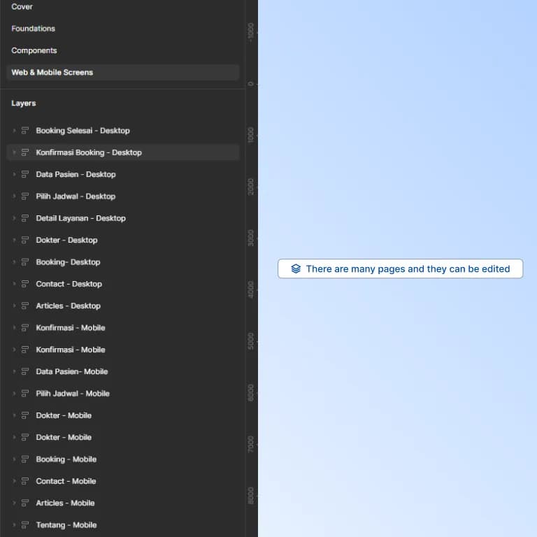Open the Foundations page

click(x=34, y=29)
